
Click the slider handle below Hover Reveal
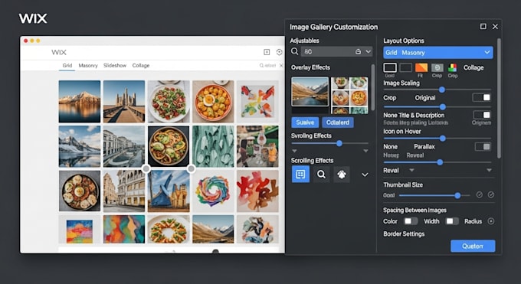point(440,162)
